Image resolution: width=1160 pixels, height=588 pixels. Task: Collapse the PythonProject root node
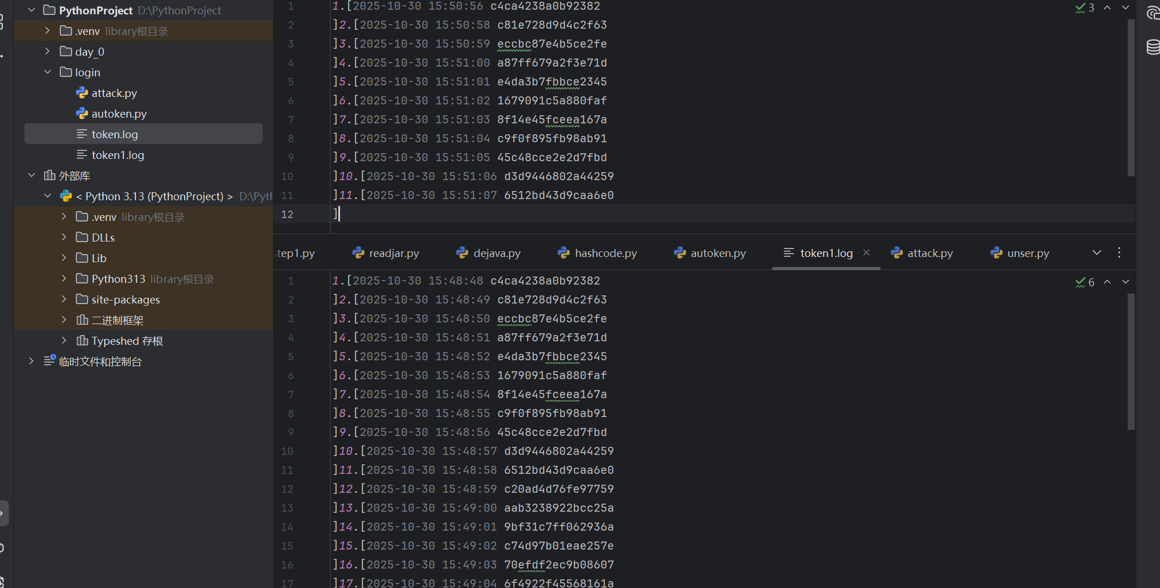(32, 10)
